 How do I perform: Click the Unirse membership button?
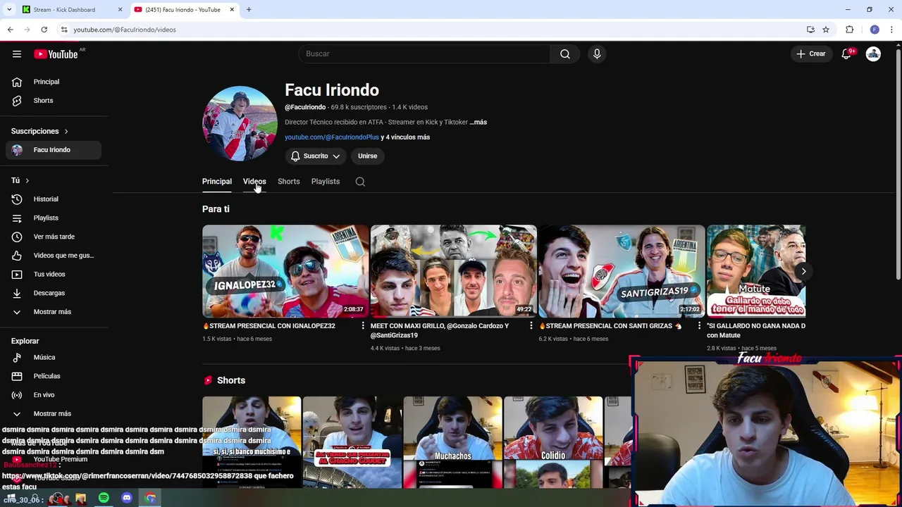(367, 156)
